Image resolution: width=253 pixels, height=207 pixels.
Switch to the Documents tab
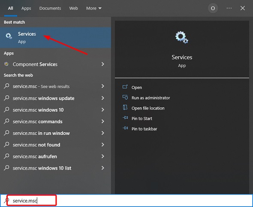coord(50,8)
